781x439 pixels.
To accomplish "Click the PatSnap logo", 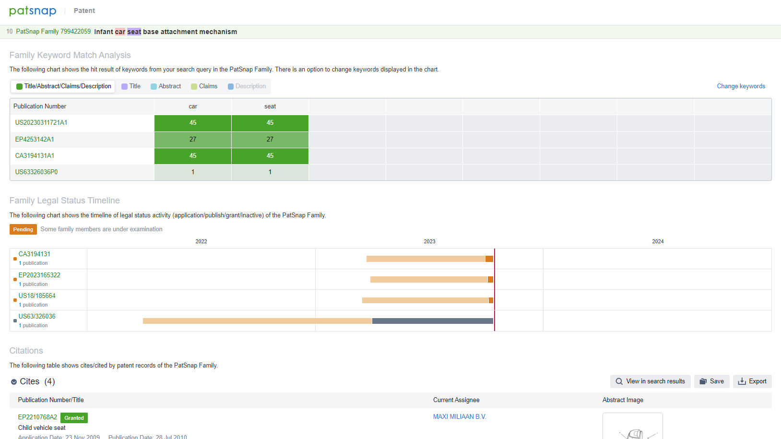I will tap(33, 11).
